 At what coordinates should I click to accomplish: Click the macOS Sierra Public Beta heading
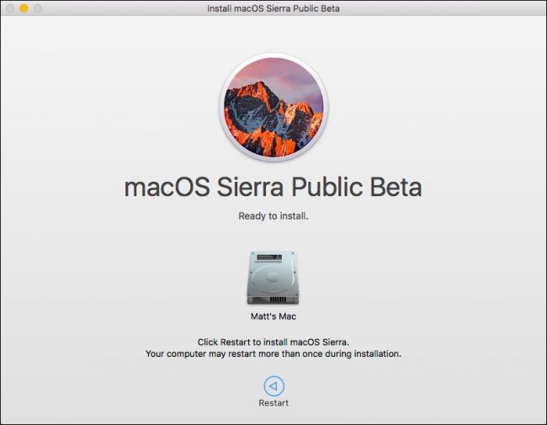coord(273,188)
